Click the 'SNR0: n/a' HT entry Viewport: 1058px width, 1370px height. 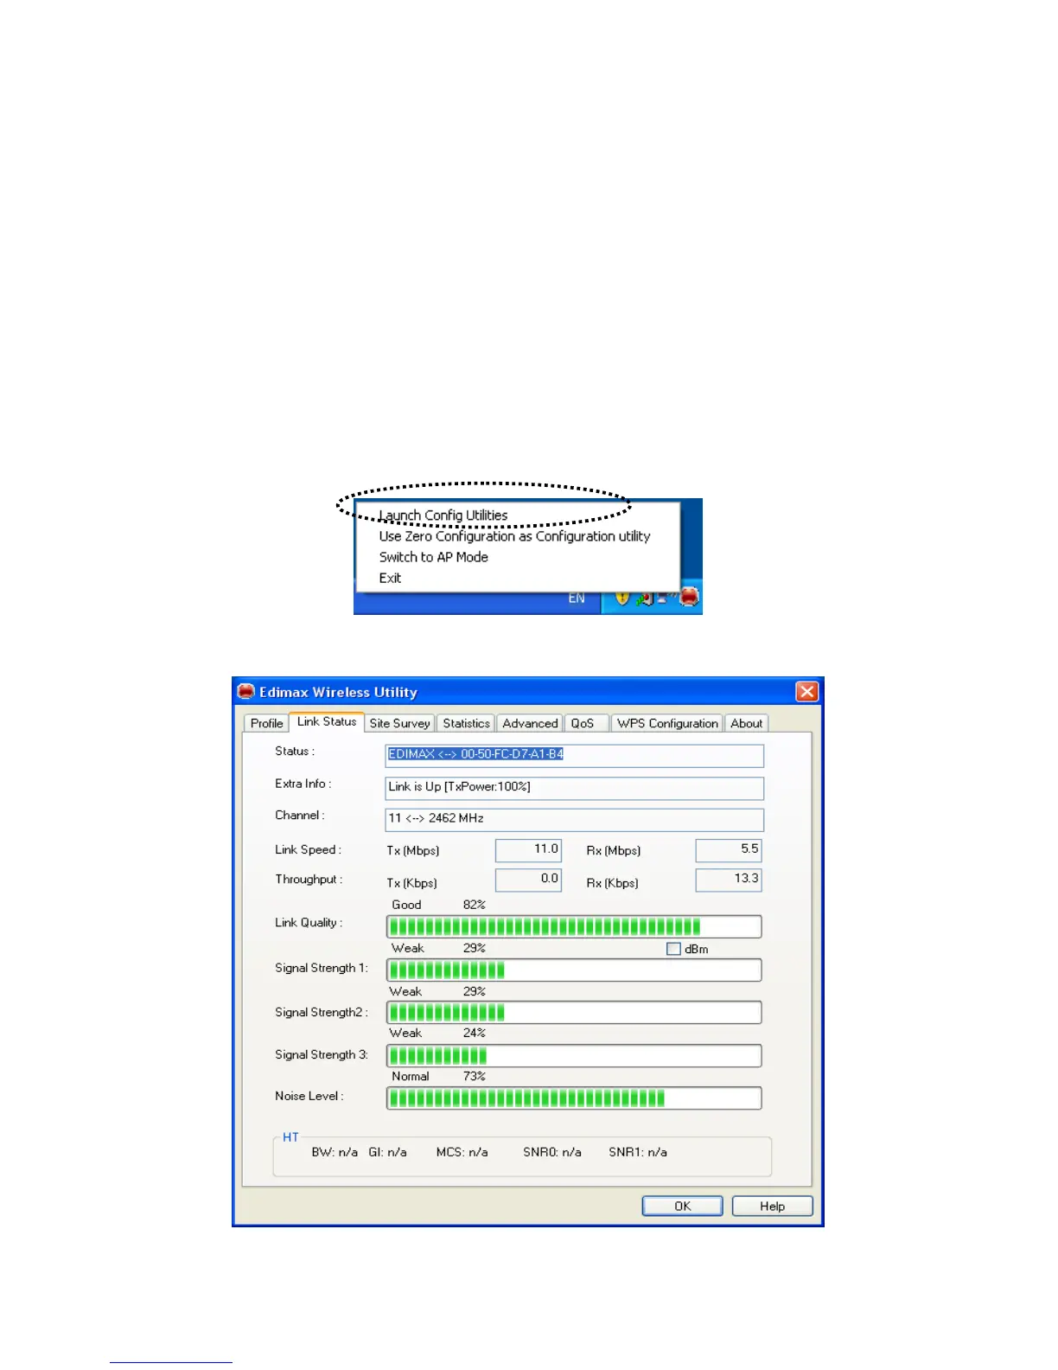tap(551, 1152)
